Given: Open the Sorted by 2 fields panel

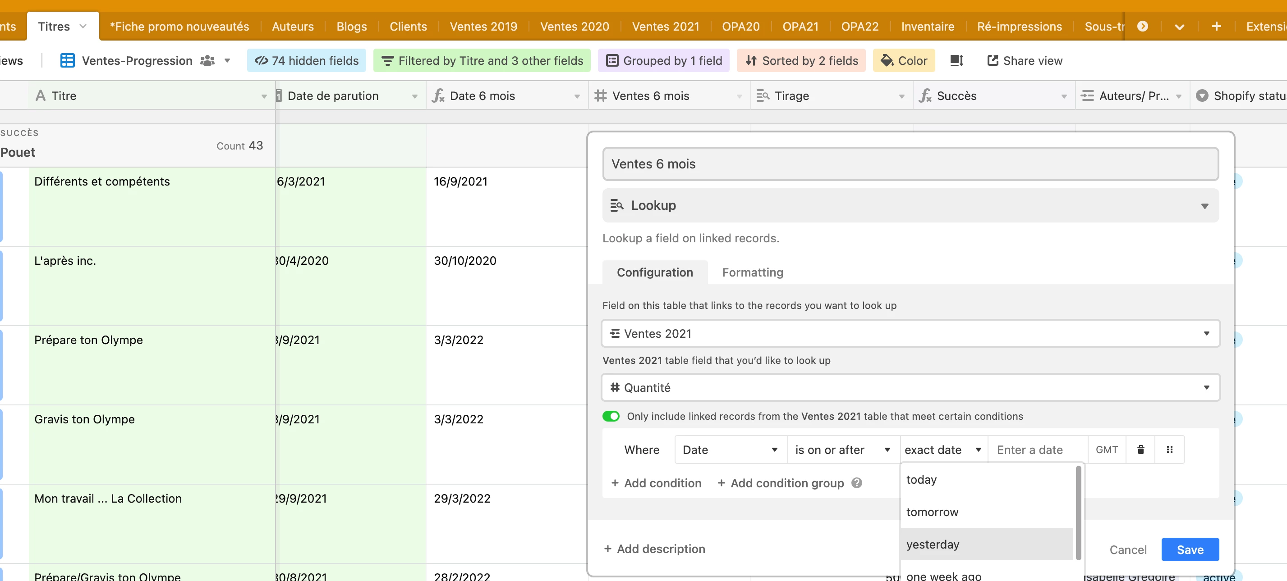Looking at the screenshot, I should tap(801, 60).
